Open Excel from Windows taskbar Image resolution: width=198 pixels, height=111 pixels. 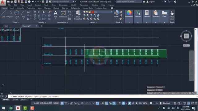coord(11,108)
